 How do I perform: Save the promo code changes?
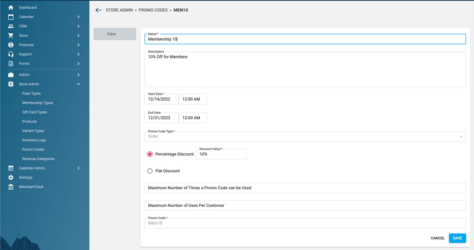click(x=457, y=238)
